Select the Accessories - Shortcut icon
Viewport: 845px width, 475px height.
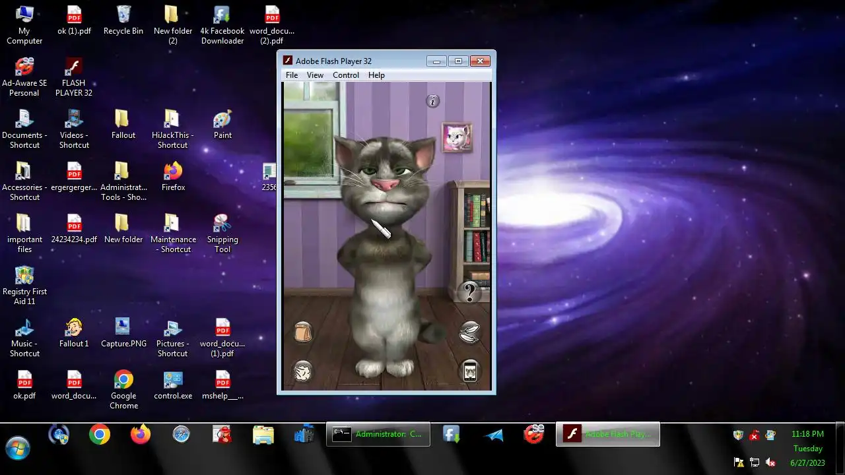(24, 181)
